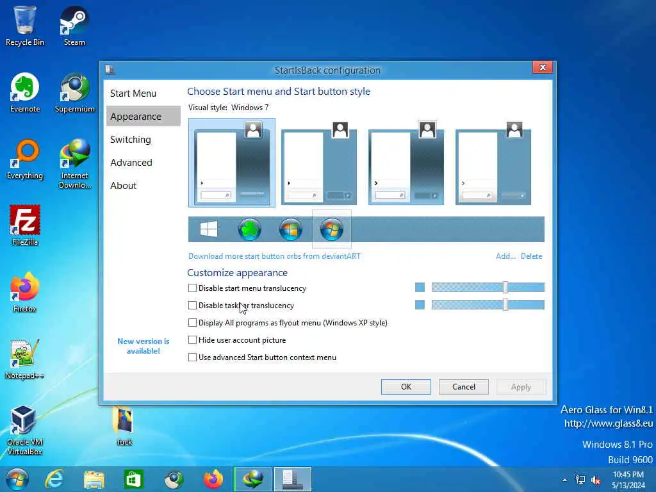This screenshot has height=492, width=656.
Task: Open Supermium from the taskbar
Action: (174, 479)
